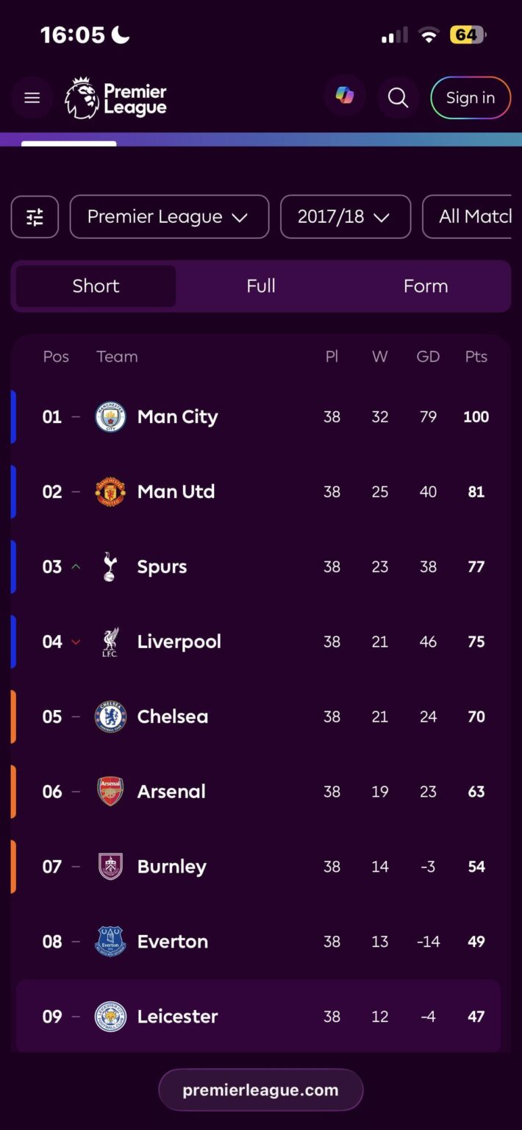Click the Liverpool club crest
Image resolution: width=522 pixels, height=1130 pixels.
tap(110, 641)
